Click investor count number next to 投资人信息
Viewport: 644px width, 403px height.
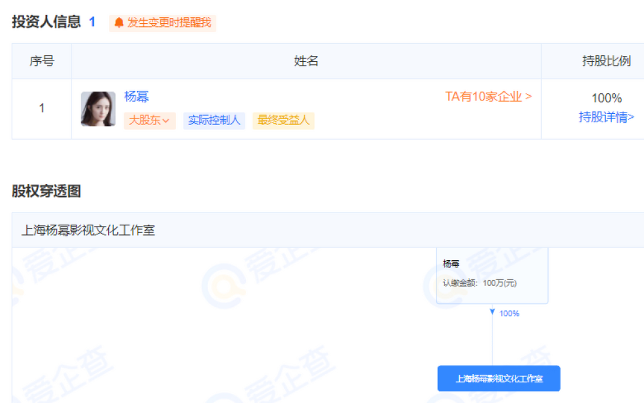pyautogui.click(x=92, y=22)
